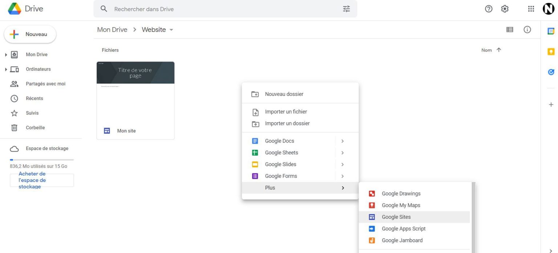Viewport: 558px width, 253px height.
Task: Click the Google Docs icon
Action: pyautogui.click(x=255, y=141)
